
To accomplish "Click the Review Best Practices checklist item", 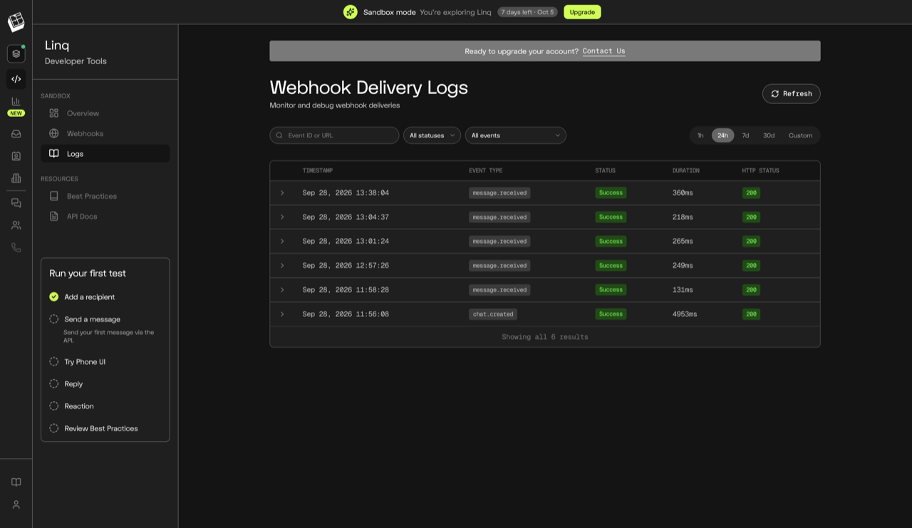I will click(93, 428).
